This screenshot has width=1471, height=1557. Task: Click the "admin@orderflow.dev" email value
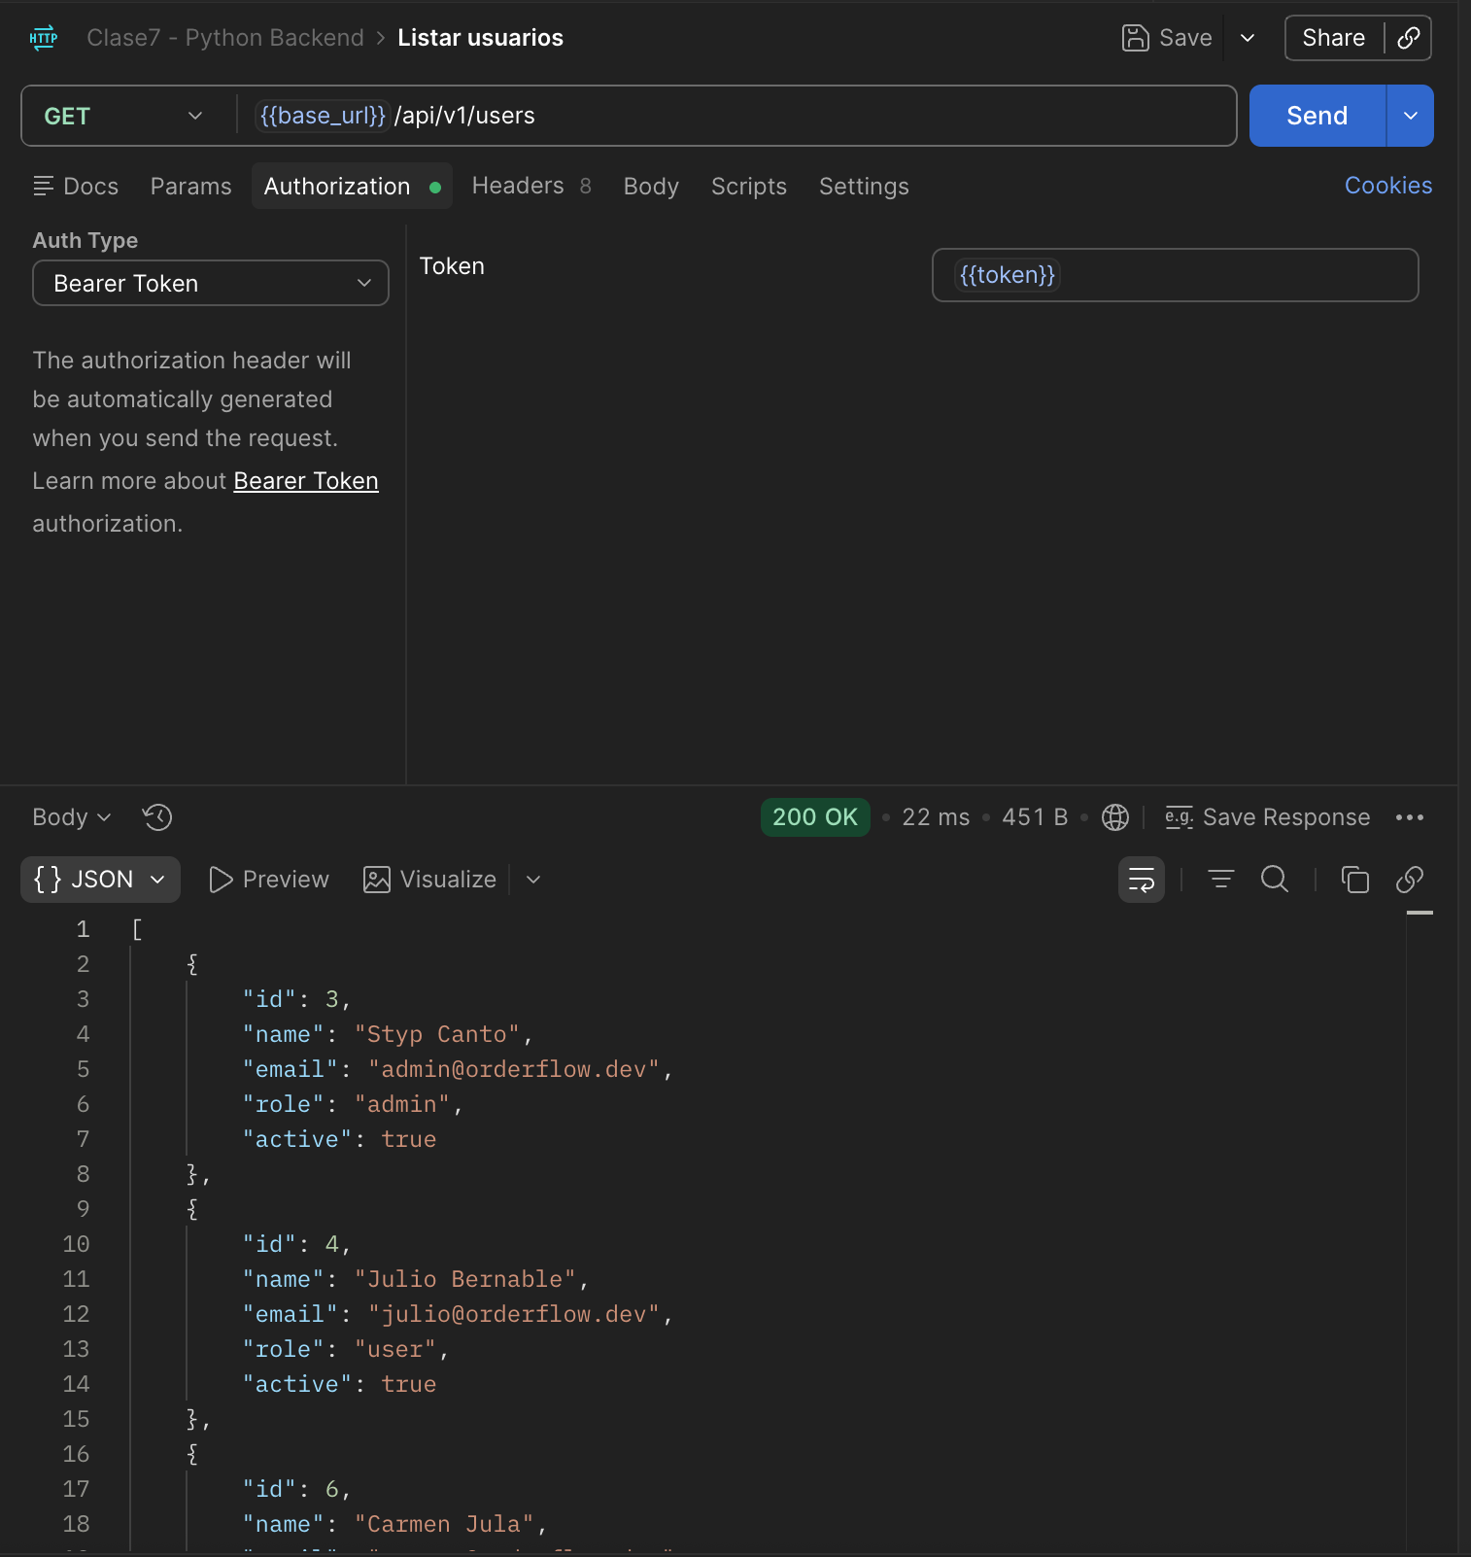point(514,1069)
